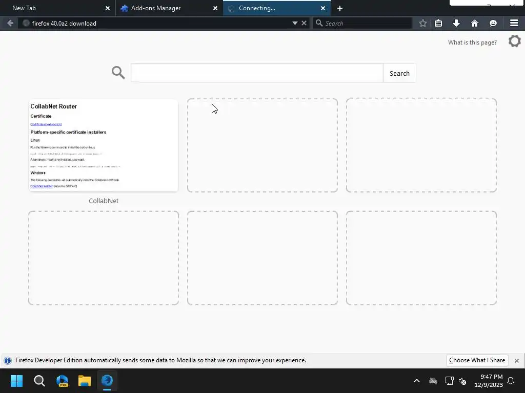The height and width of the screenshot is (393, 525).
Task: Open the hamburger menu
Action: (x=514, y=23)
